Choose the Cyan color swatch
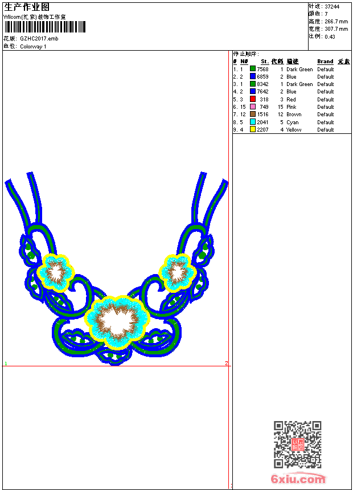The height and width of the screenshot is (490, 353). tap(253, 122)
